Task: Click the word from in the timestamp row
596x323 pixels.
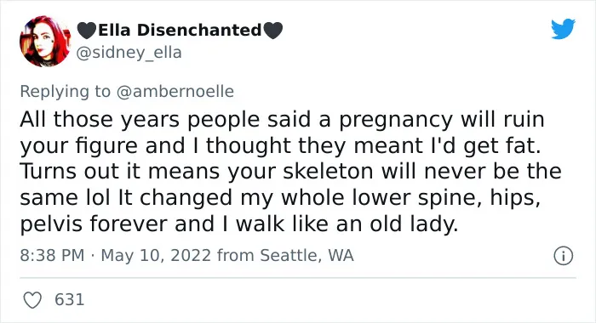Action: point(235,256)
